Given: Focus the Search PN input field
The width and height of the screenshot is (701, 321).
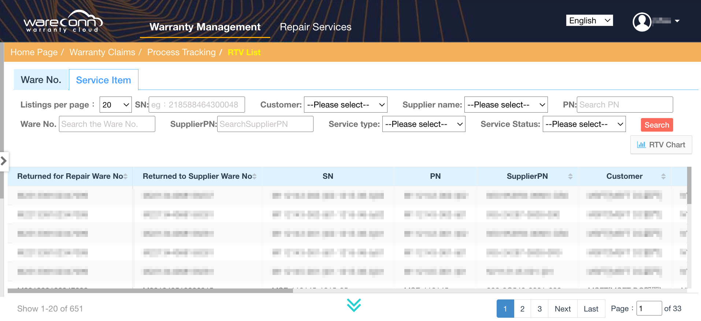Looking at the screenshot, I should (x=624, y=105).
